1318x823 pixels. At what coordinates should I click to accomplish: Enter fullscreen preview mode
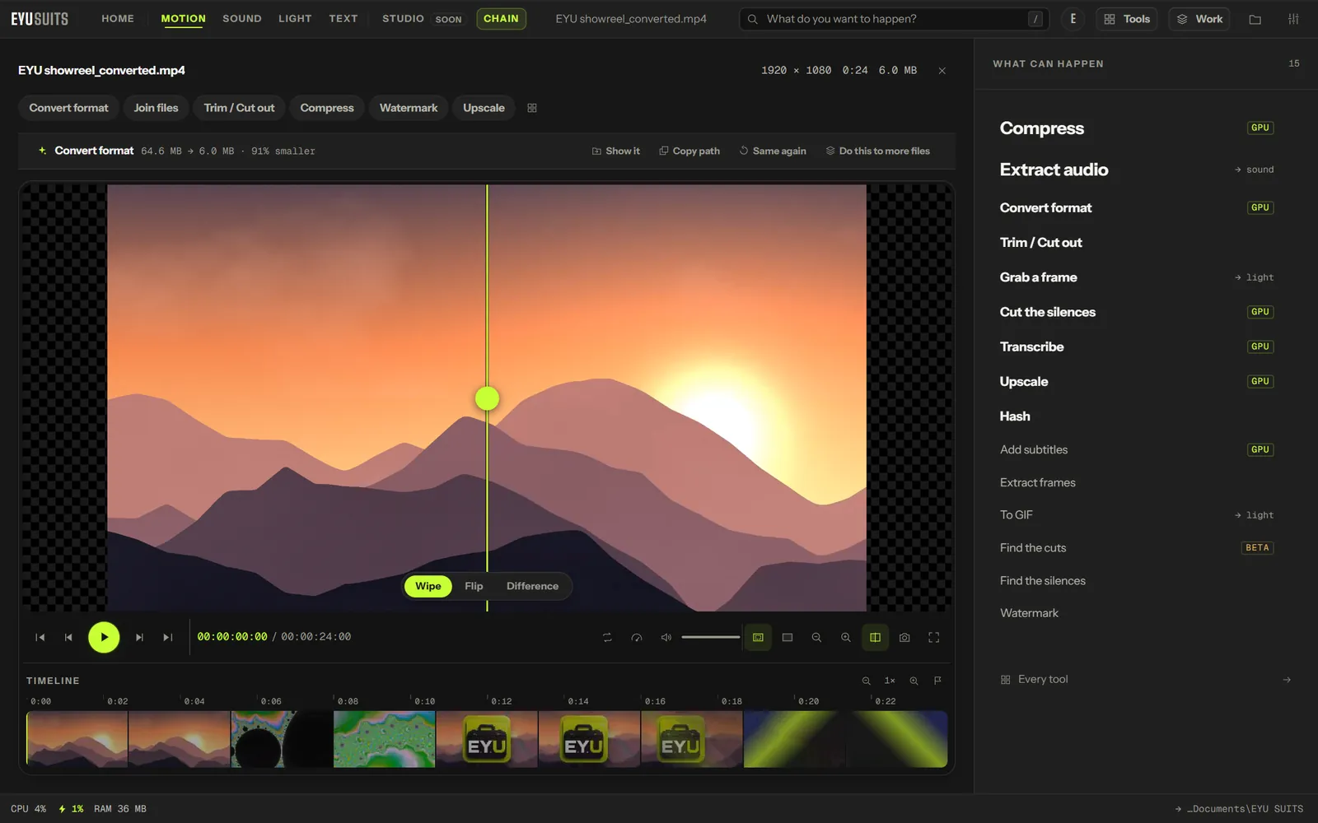coord(934,638)
